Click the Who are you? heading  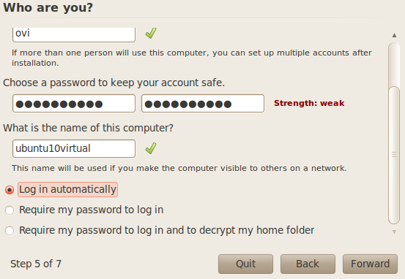coord(48,7)
